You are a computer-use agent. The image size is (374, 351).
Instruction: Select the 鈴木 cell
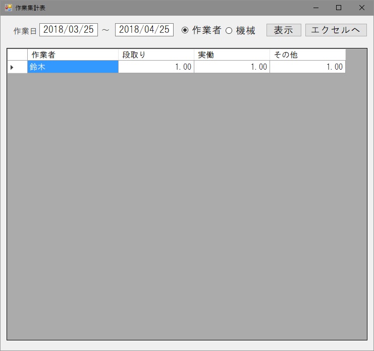(73, 67)
